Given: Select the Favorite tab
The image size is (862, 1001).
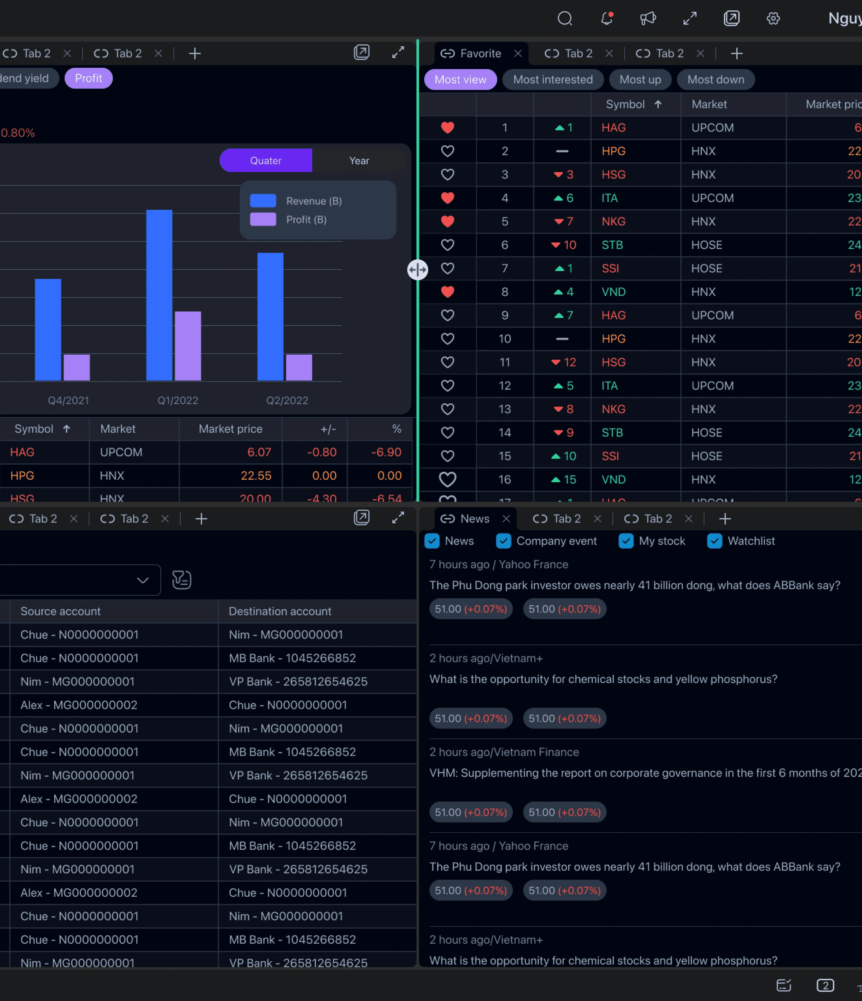Looking at the screenshot, I should pyautogui.click(x=480, y=53).
